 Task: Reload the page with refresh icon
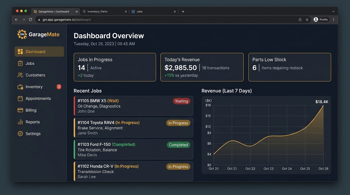(31, 20)
